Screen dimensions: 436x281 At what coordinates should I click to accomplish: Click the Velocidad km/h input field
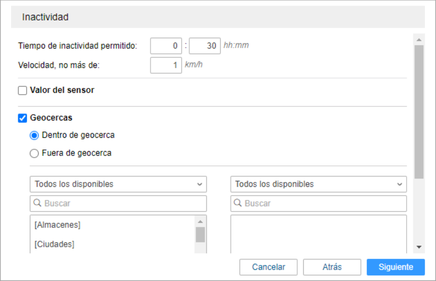point(166,65)
